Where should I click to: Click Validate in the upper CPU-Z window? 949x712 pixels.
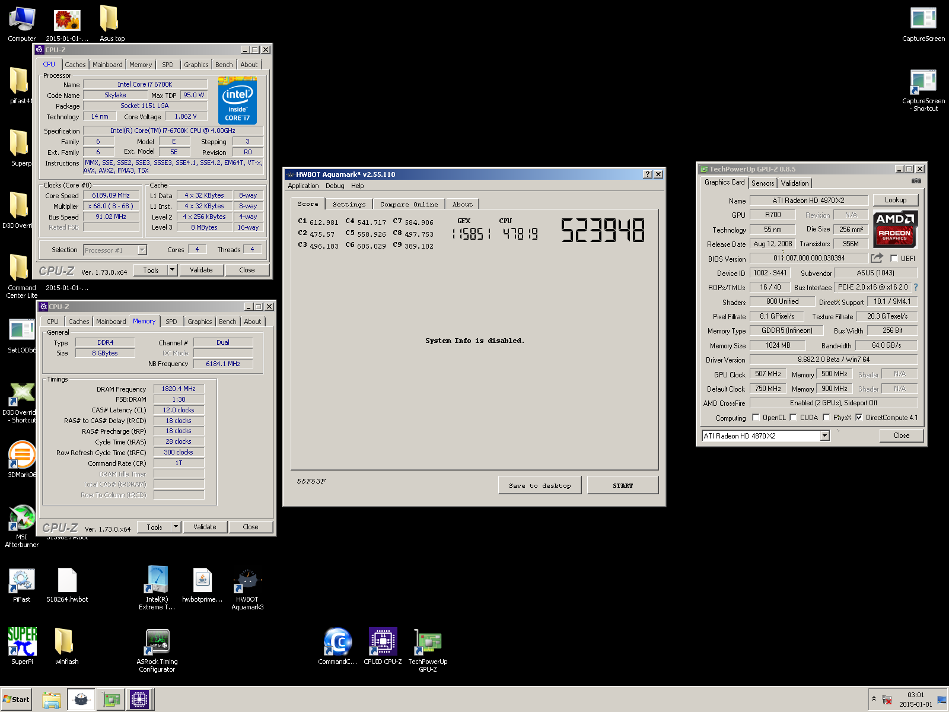[x=201, y=270]
